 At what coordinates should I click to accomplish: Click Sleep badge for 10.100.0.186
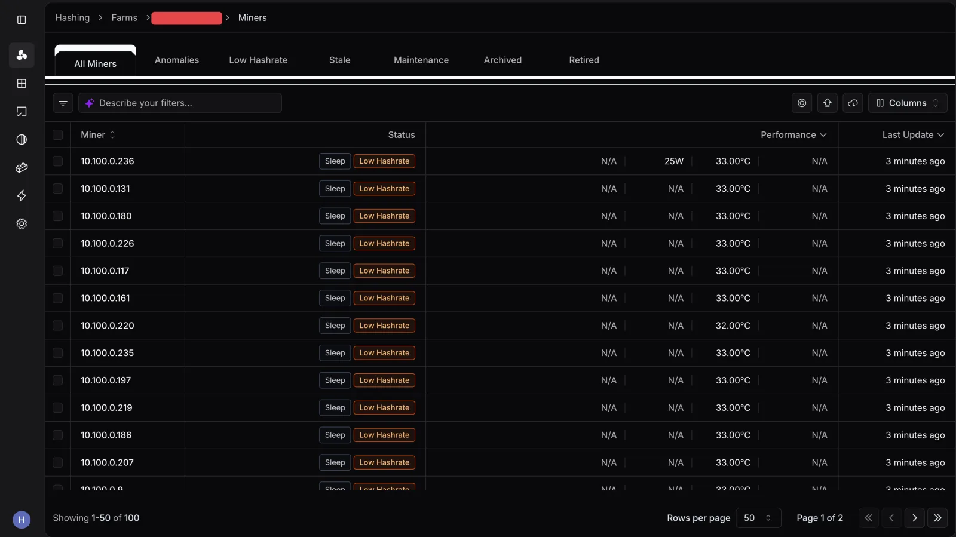point(335,435)
